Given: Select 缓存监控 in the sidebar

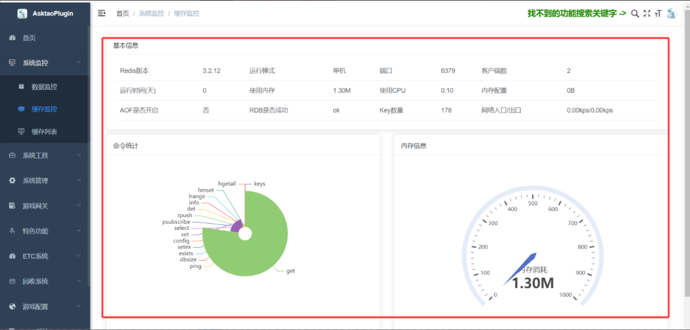Looking at the screenshot, I should coord(44,109).
